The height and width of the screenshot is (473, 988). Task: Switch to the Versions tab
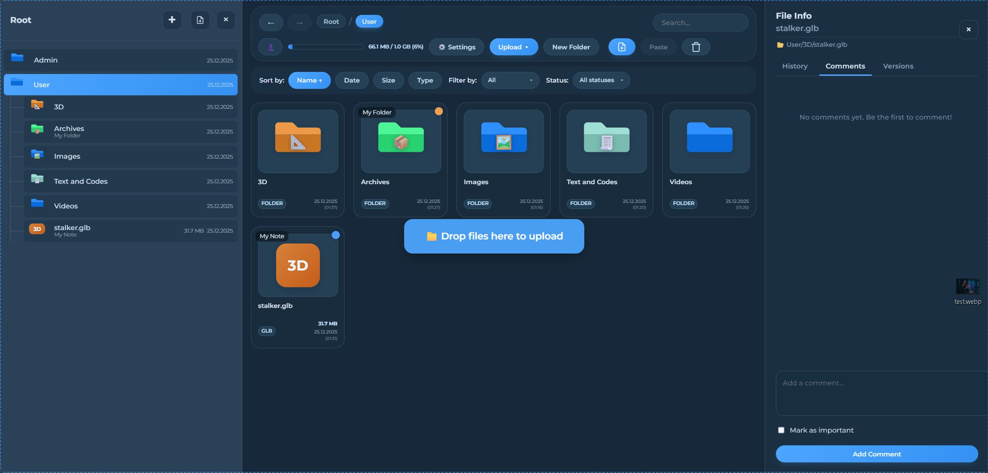[898, 66]
